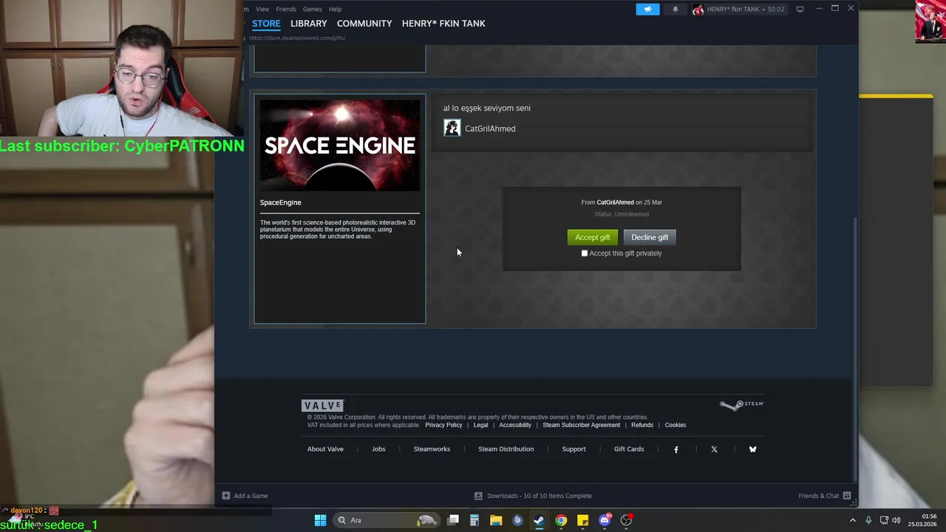This screenshot has height=532, width=946.
Task: Open the Friends & Chat panel
Action: coord(818,496)
